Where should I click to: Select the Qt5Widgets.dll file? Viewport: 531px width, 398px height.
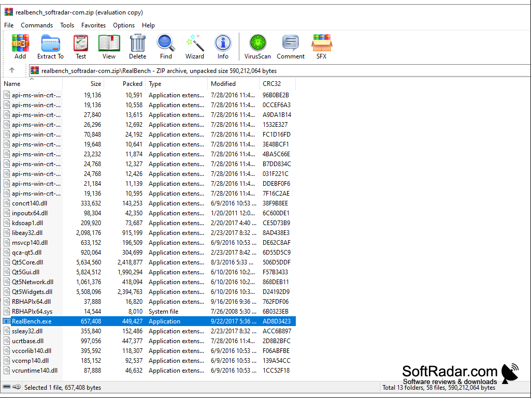[x=32, y=292]
